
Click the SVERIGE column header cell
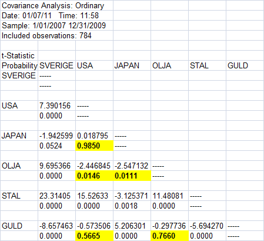tap(56, 65)
